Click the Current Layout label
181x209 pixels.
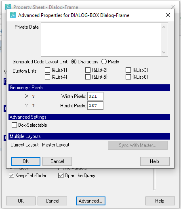[x=25, y=145]
